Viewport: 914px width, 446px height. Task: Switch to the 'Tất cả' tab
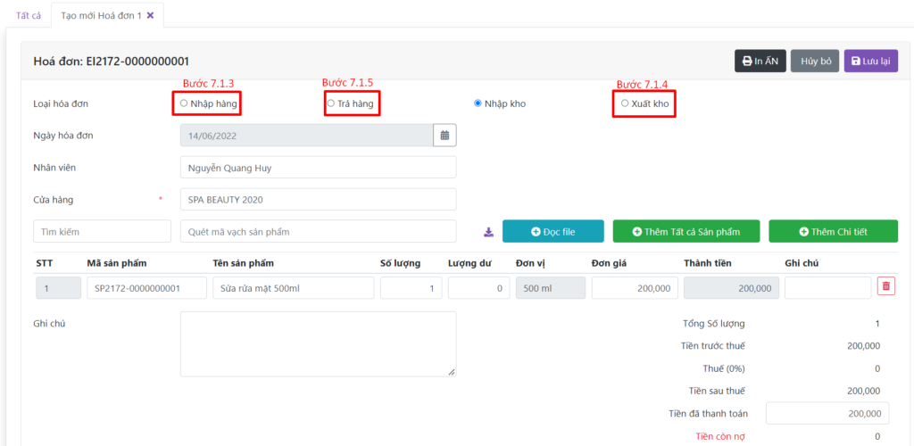29,16
